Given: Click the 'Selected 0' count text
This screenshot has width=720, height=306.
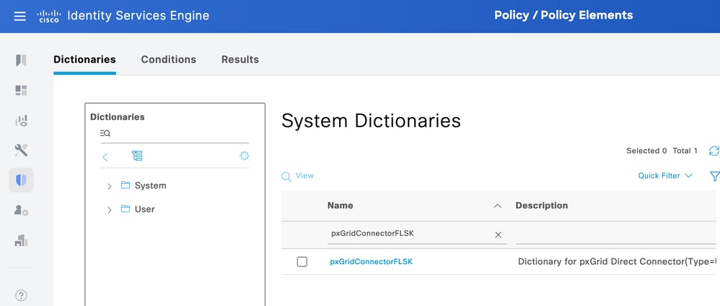Looking at the screenshot, I should tap(646, 151).
